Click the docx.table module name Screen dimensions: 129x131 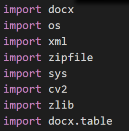pos(80,121)
